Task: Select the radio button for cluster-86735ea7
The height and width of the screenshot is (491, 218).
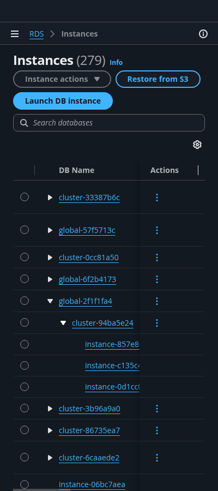Action: pyautogui.click(x=25, y=430)
